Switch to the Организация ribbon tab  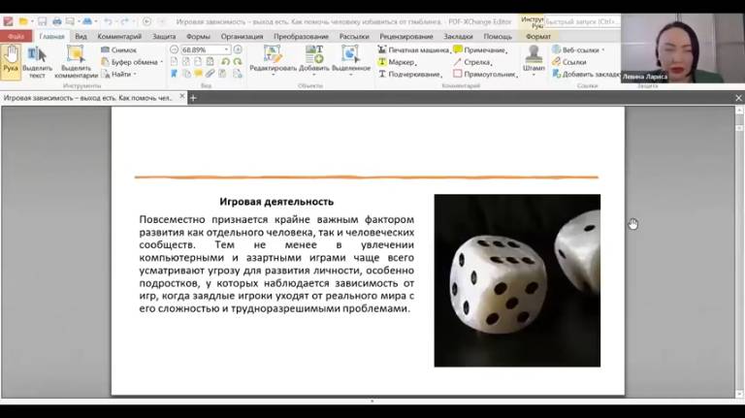tap(242, 36)
